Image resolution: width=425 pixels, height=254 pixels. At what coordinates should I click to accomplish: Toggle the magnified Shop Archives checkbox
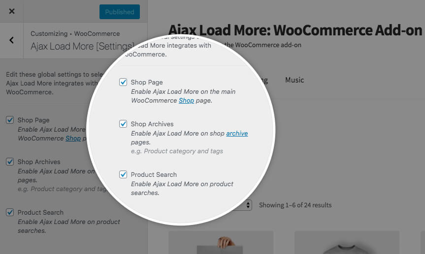[123, 124]
